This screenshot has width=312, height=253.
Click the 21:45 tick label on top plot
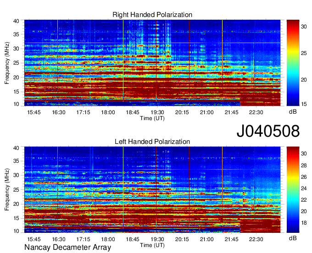[x=231, y=112]
